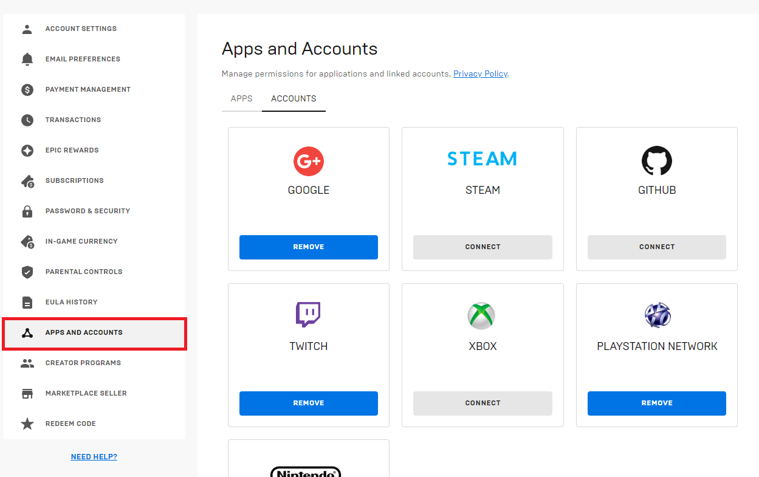Click the Twitch logo icon
The image size is (759, 477).
click(308, 315)
